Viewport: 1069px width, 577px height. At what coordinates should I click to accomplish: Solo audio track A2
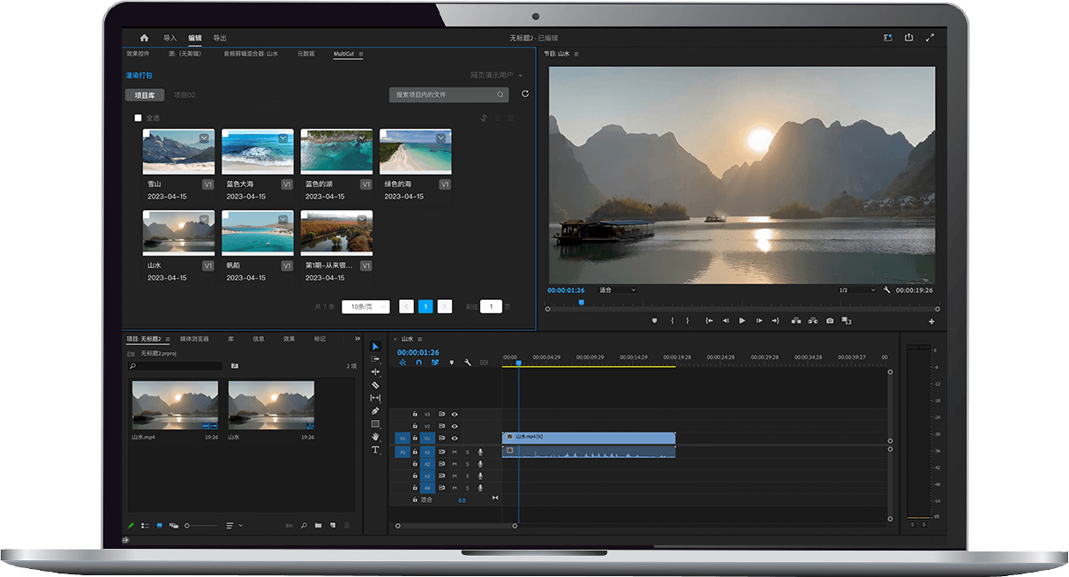(x=467, y=464)
